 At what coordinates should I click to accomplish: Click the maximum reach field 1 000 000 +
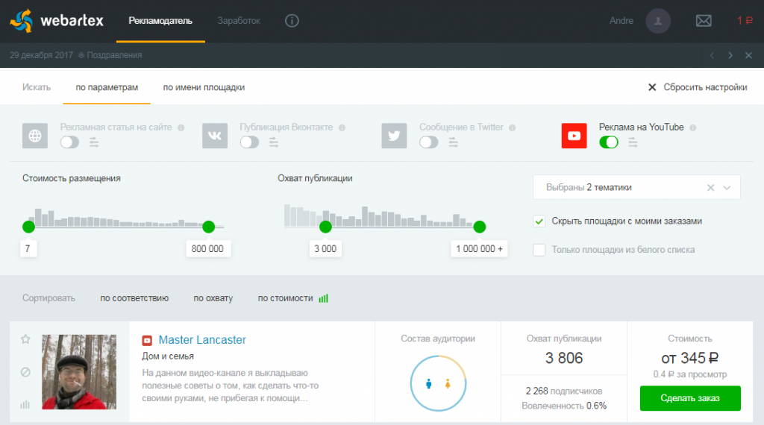pos(479,249)
